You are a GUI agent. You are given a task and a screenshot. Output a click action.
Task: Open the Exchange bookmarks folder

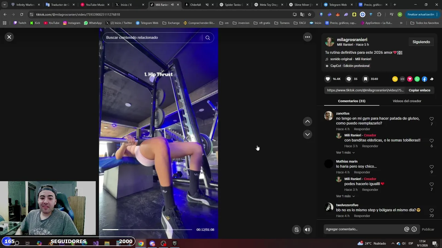171,23
